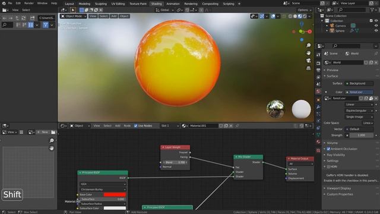This screenshot has height=214, width=380.
Task: Toggle camera view gizmo icon
Action: point(309,61)
